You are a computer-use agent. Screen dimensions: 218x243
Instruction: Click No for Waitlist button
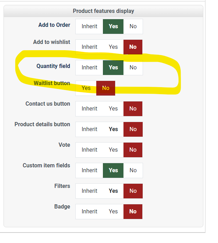[x=106, y=88]
